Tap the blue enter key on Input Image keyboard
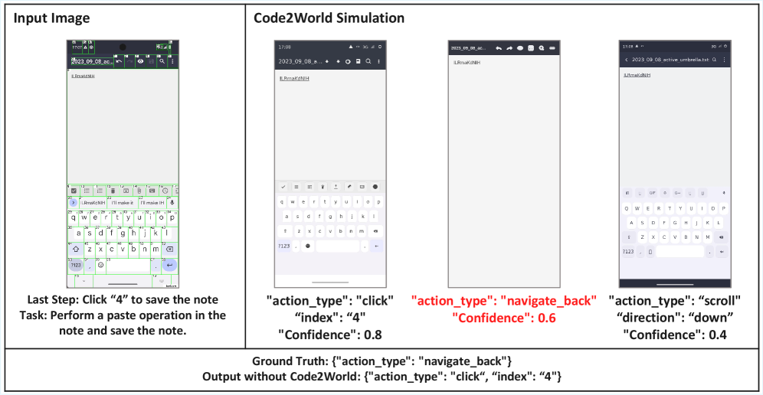 (x=169, y=265)
